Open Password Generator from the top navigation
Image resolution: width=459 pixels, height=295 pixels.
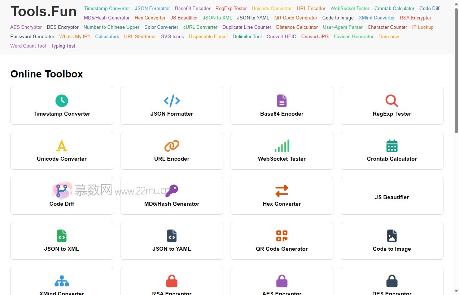[32, 36]
